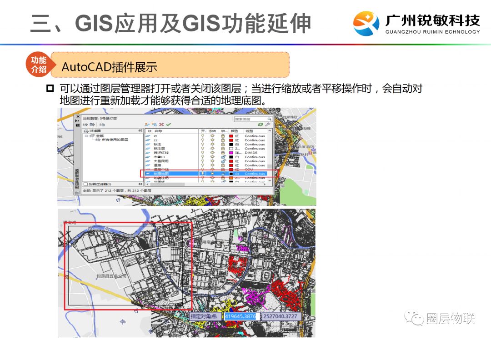
Task: Click the unlocked padlock icon of 大象山 layer
Action: pos(223,157)
